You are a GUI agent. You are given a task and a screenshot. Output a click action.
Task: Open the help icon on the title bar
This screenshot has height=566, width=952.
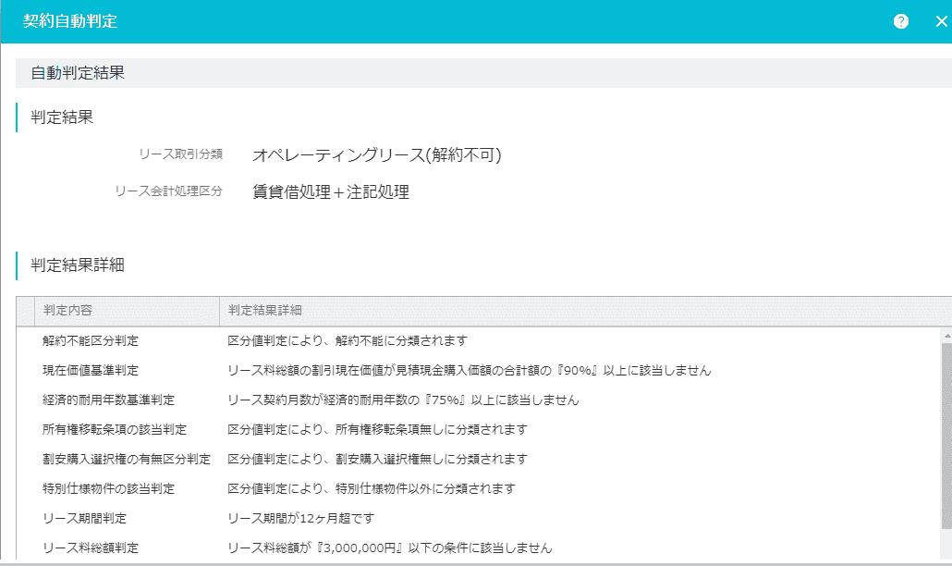coord(900,20)
